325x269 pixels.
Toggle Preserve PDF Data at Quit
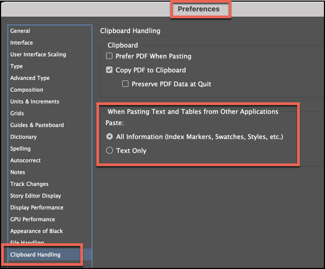click(x=125, y=84)
